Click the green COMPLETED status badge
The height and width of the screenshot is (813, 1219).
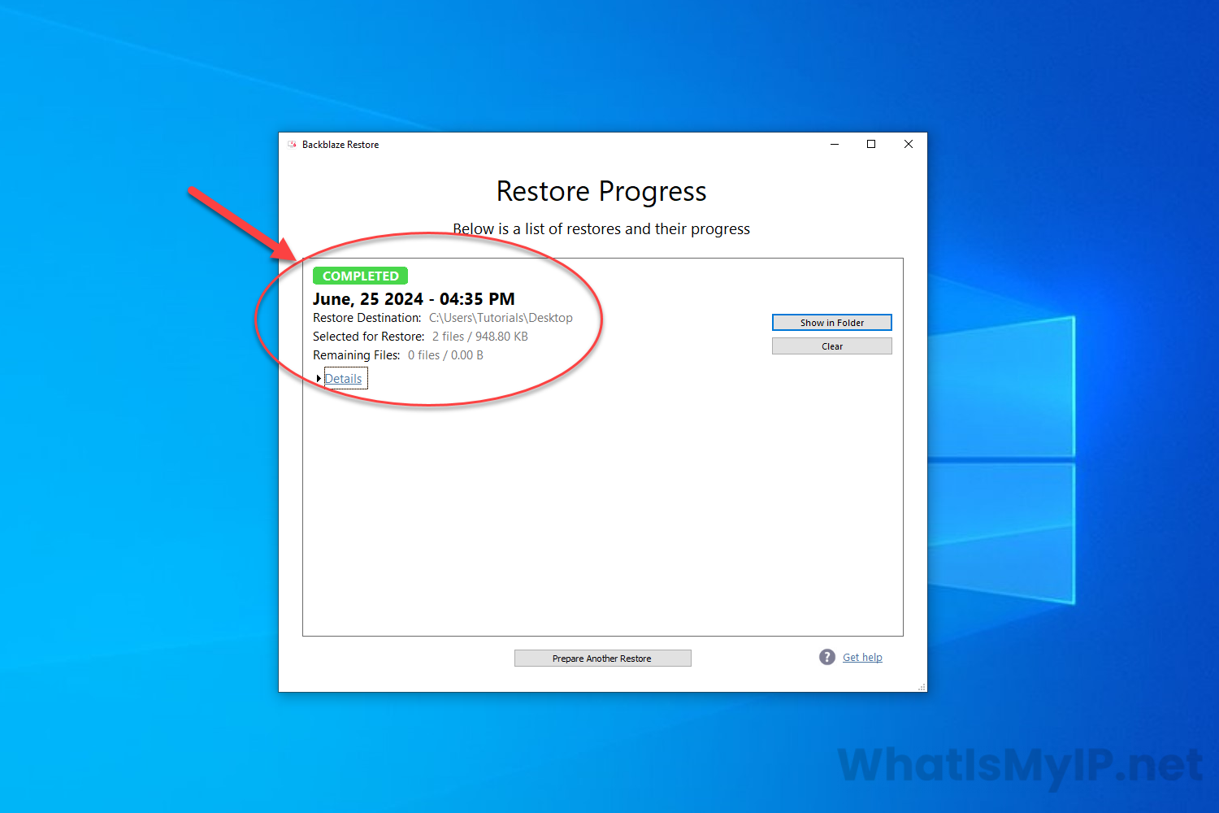tap(360, 276)
